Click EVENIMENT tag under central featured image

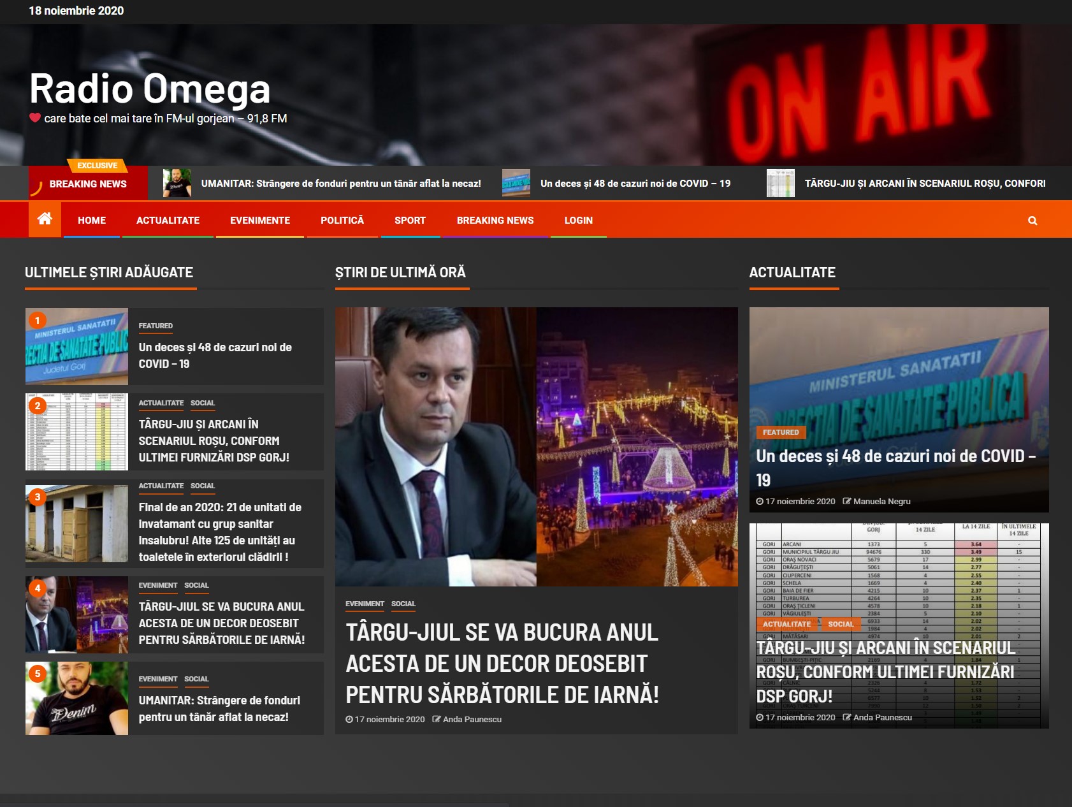(x=365, y=604)
